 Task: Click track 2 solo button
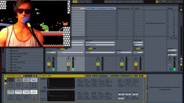[68, 68]
